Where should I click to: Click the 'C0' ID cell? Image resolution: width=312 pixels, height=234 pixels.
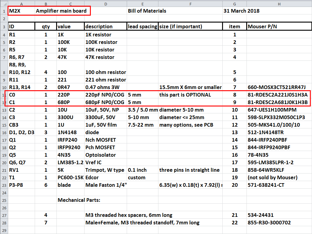[21, 95]
